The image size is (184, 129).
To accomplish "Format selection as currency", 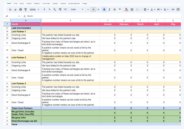I will tap(44, 9).
